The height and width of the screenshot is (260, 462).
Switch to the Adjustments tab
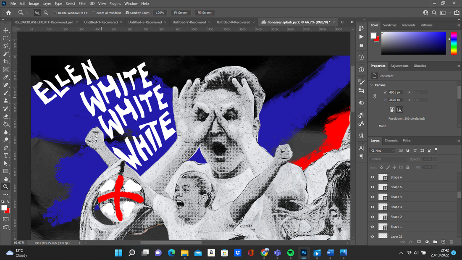(399, 66)
